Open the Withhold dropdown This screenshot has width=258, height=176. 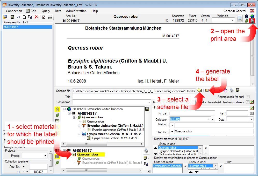click(x=233, y=20)
